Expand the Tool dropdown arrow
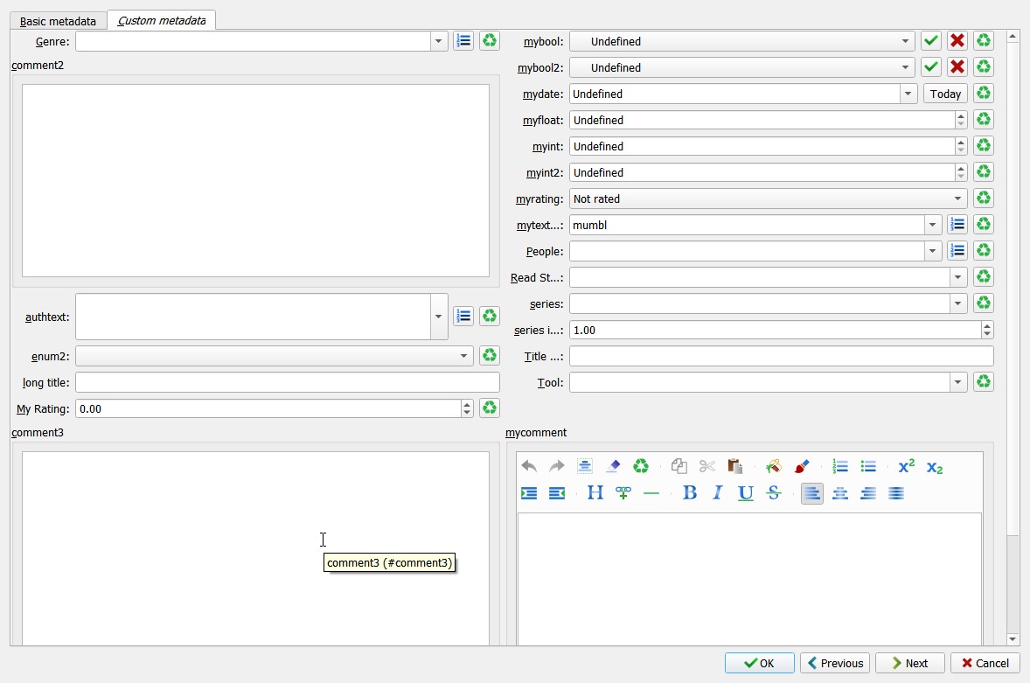Image resolution: width=1030 pixels, height=683 pixels. click(x=957, y=382)
